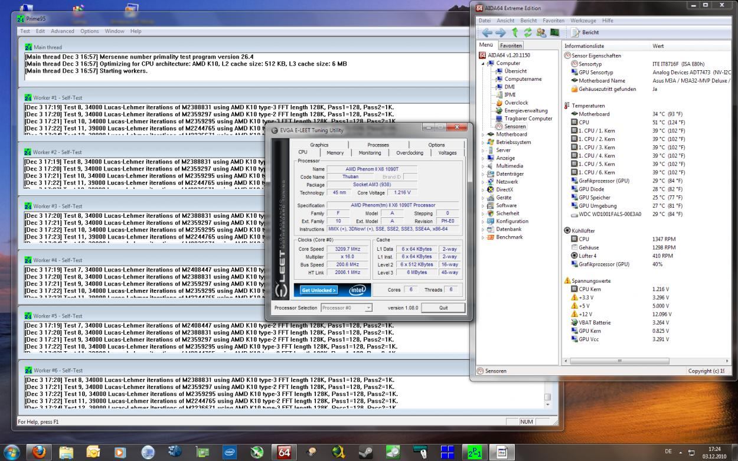The image size is (738, 461).
Task: Open the taskbar clock and date
Action: click(x=714, y=452)
